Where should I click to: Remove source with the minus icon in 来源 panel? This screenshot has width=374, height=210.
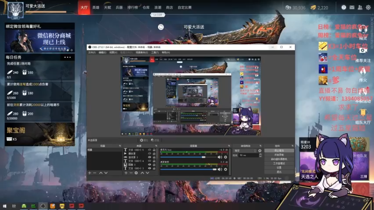point(131,173)
